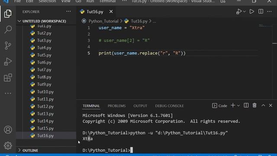This screenshot has height=156, width=277.
Task: Show additional views ellipsis in activity bar
Action: [8, 93]
